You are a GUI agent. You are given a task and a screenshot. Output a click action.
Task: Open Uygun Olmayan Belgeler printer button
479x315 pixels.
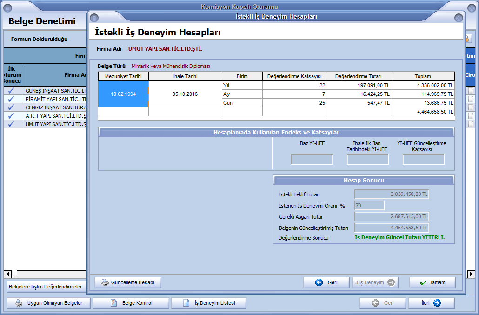click(19, 303)
